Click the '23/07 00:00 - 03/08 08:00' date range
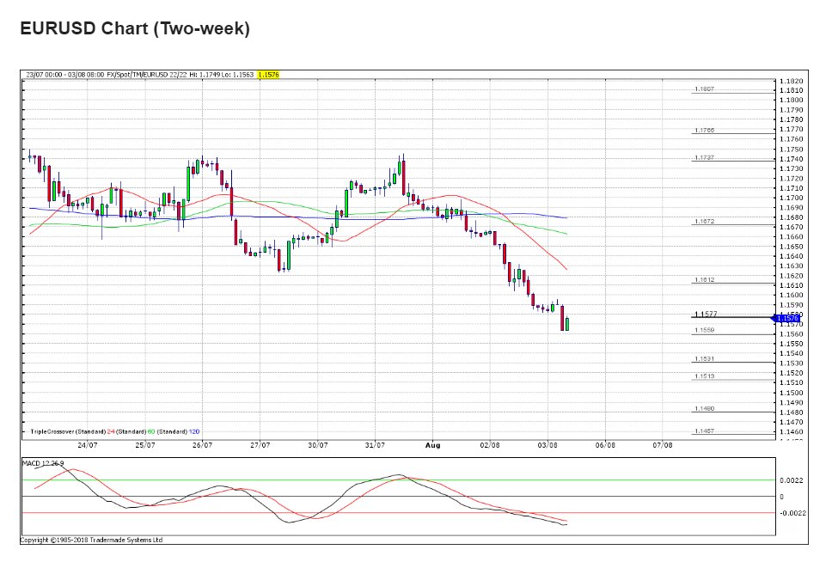 [x=65, y=75]
